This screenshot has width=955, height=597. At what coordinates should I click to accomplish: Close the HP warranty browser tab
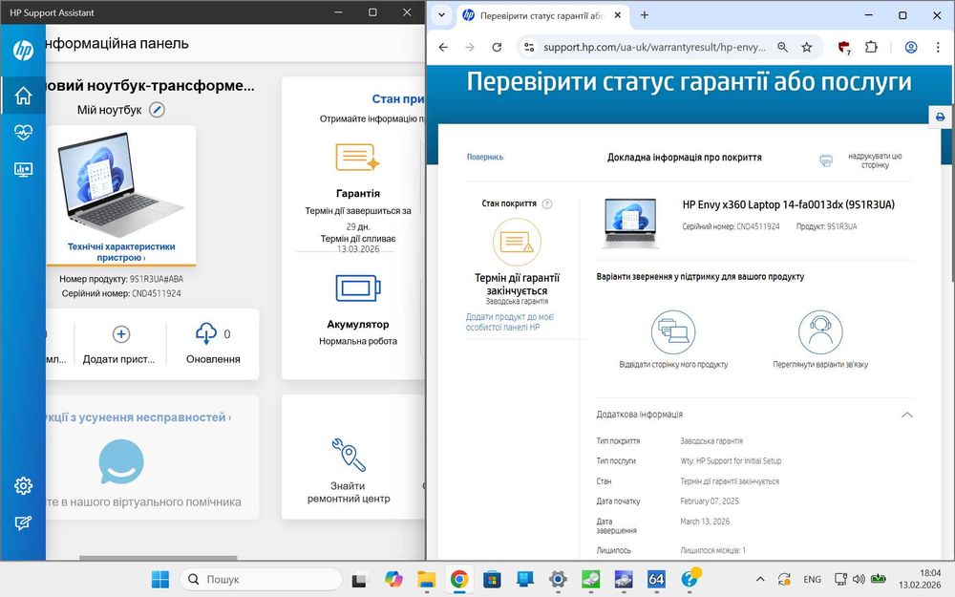tap(618, 15)
